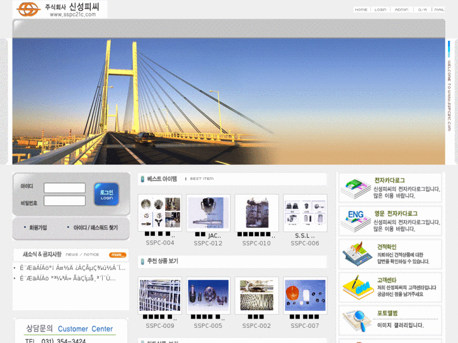Open the SSPC-006 product thumbnail
458x343 pixels.
[x=305, y=213]
